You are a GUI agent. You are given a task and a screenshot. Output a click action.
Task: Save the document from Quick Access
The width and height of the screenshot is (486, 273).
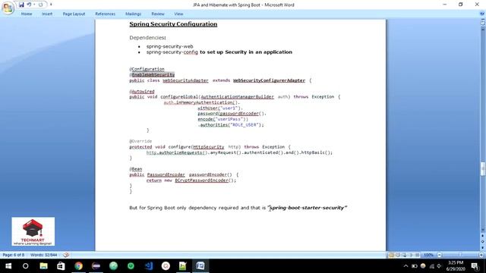[21, 5]
